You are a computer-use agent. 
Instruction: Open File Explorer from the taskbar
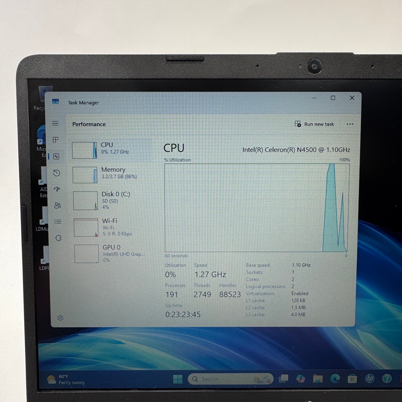318,378
